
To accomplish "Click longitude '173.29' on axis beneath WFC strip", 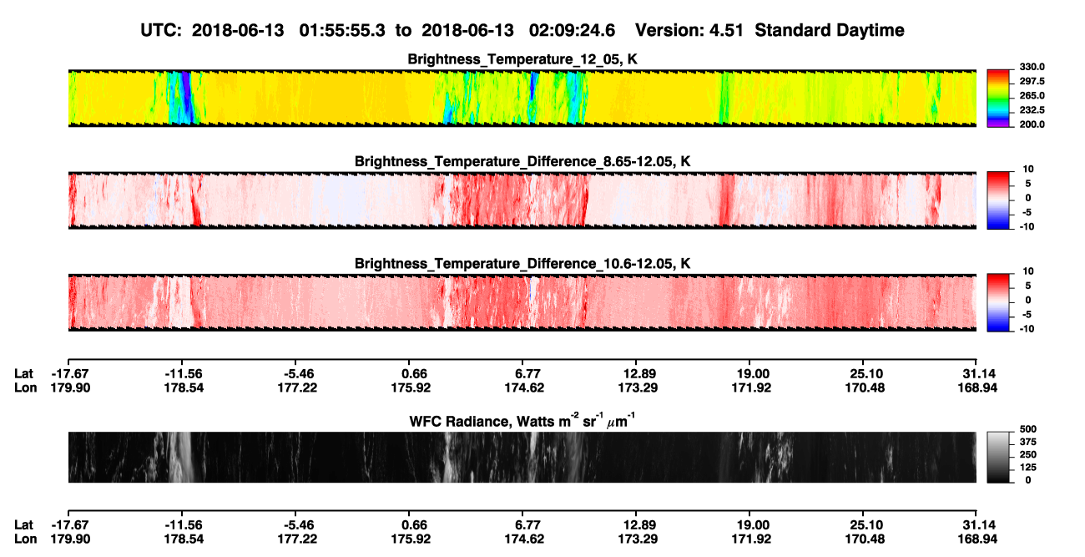I will [x=636, y=540].
